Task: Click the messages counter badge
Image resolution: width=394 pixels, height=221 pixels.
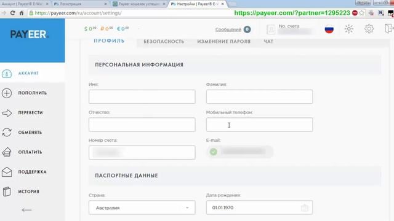Action: pos(247,29)
